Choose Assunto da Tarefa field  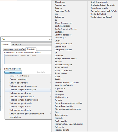click(x=62, y=11)
